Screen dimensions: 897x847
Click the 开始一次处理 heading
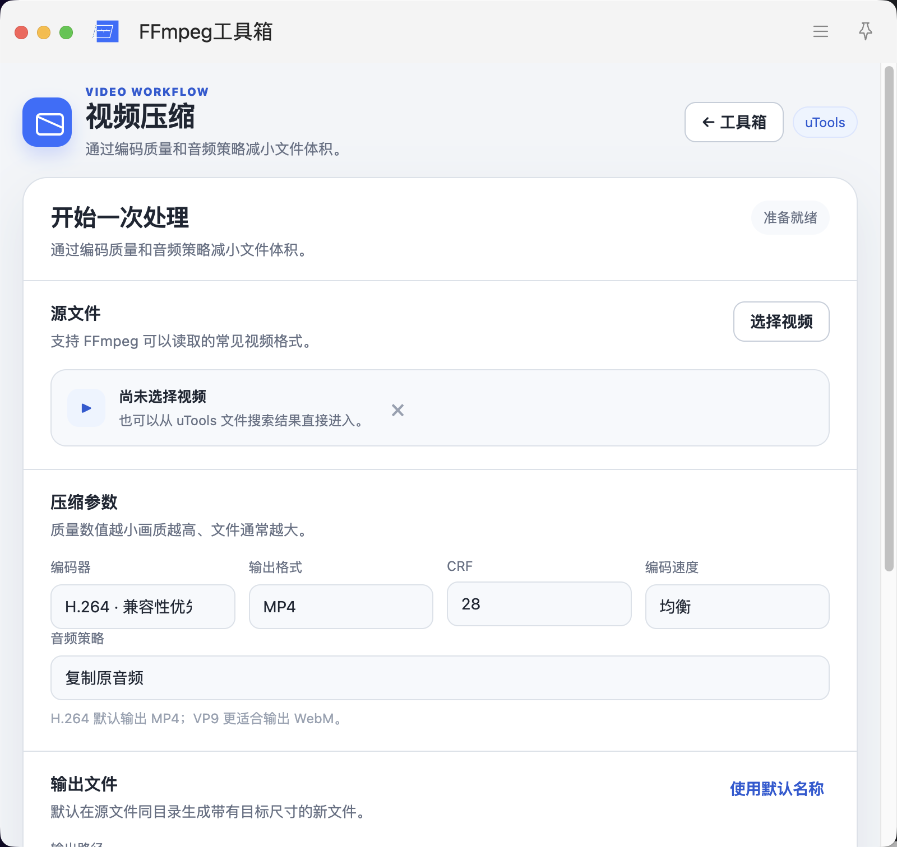[120, 217]
